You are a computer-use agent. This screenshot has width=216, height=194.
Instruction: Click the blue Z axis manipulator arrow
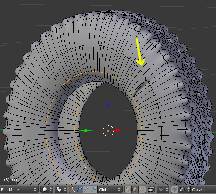[x=108, y=105]
